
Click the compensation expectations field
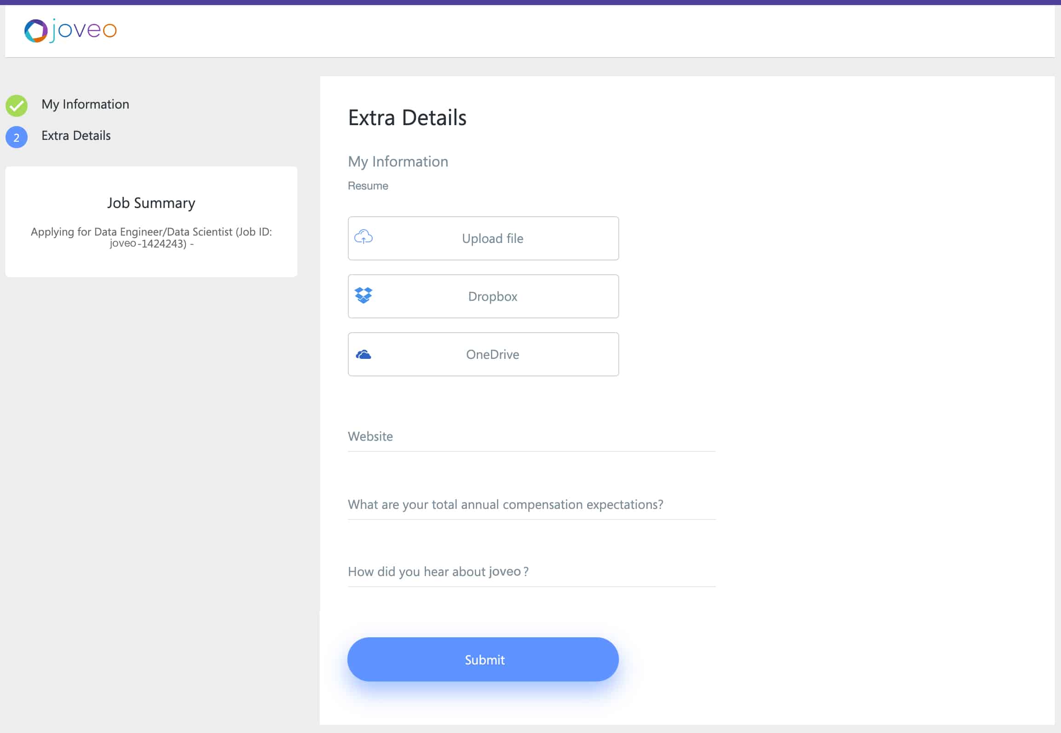pyautogui.click(x=531, y=505)
